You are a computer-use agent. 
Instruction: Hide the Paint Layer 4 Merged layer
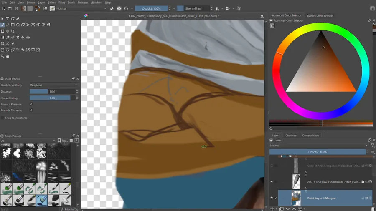pos(272,198)
